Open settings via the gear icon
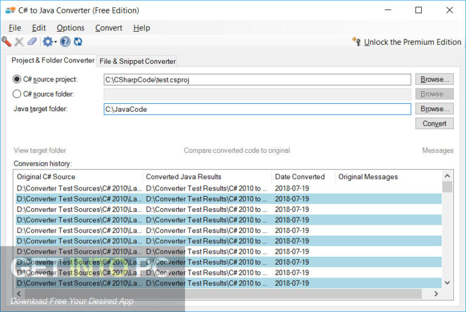Screen dimensions: 466x312 (x=47, y=42)
